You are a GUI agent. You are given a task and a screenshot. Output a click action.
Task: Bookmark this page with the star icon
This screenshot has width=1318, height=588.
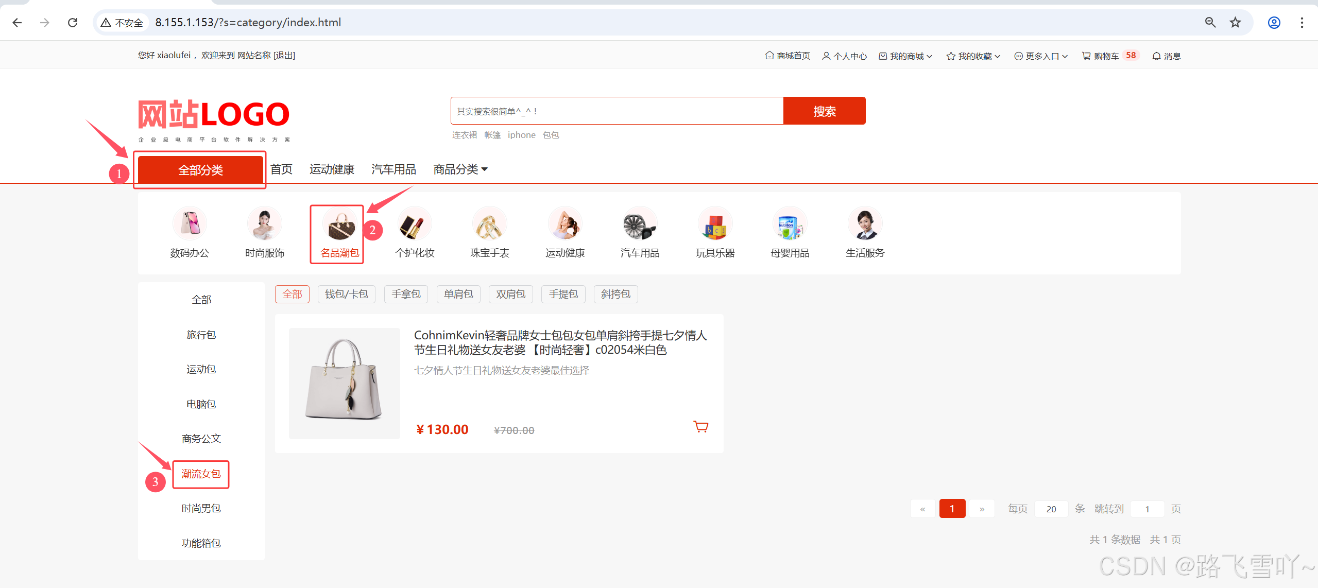coord(1235,23)
